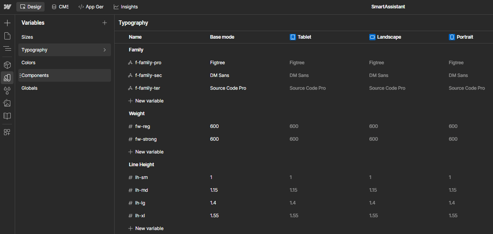The height and width of the screenshot is (234, 493).
Task: Click the Portrait value of lh-md
Action: click(452, 190)
